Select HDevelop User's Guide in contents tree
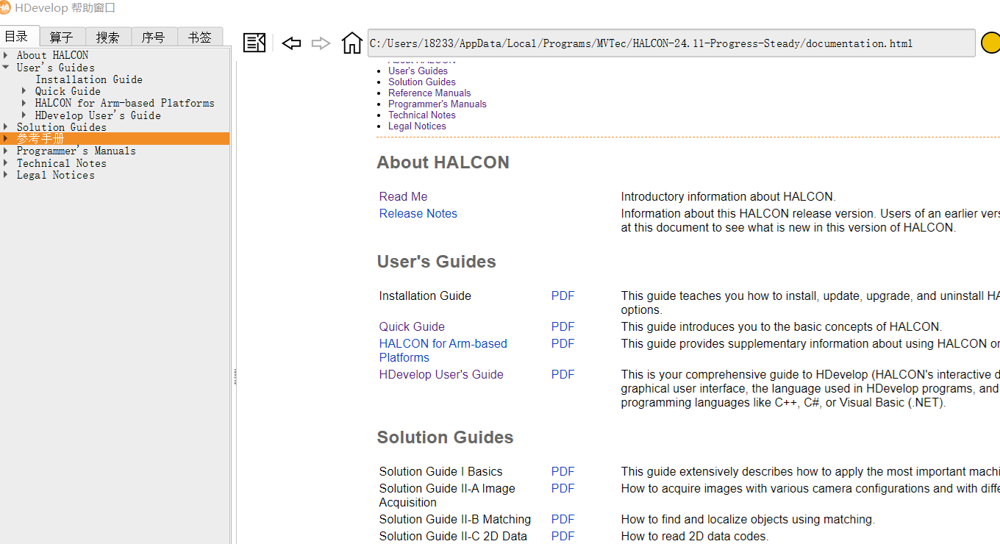 point(98,115)
